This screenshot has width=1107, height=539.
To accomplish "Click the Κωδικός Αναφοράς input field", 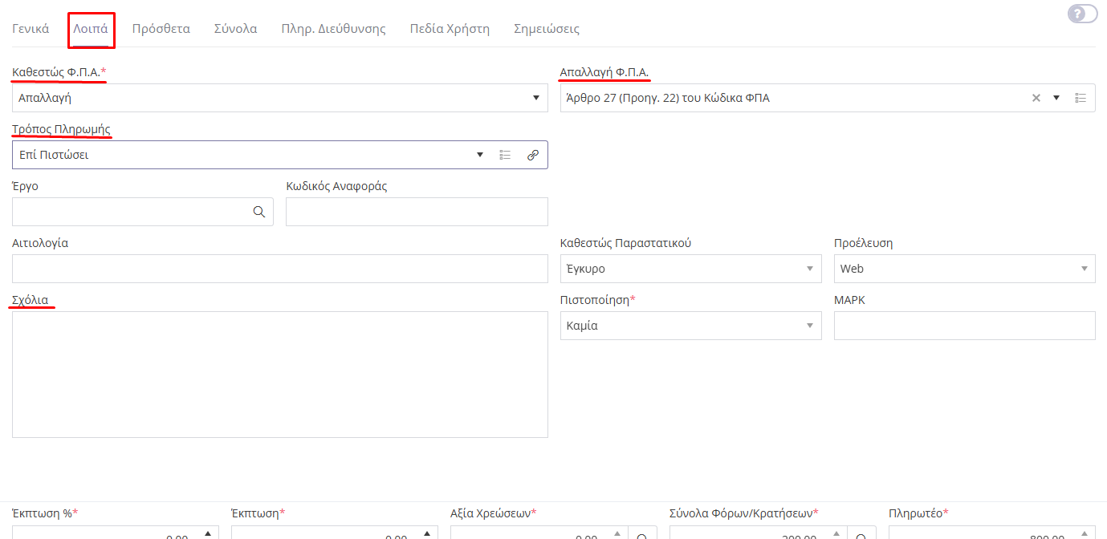I will (x=417, y=212).
